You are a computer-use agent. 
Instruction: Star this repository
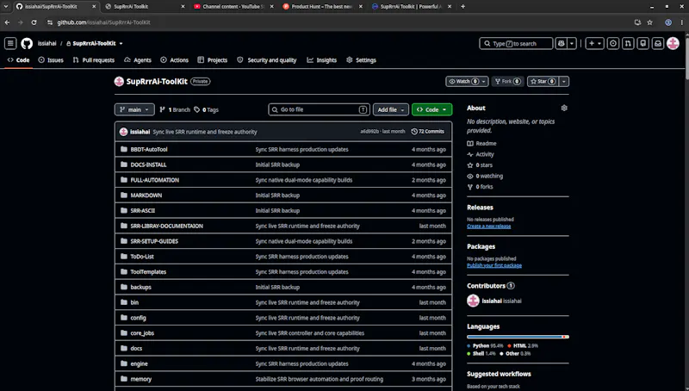tap(543, 81)
